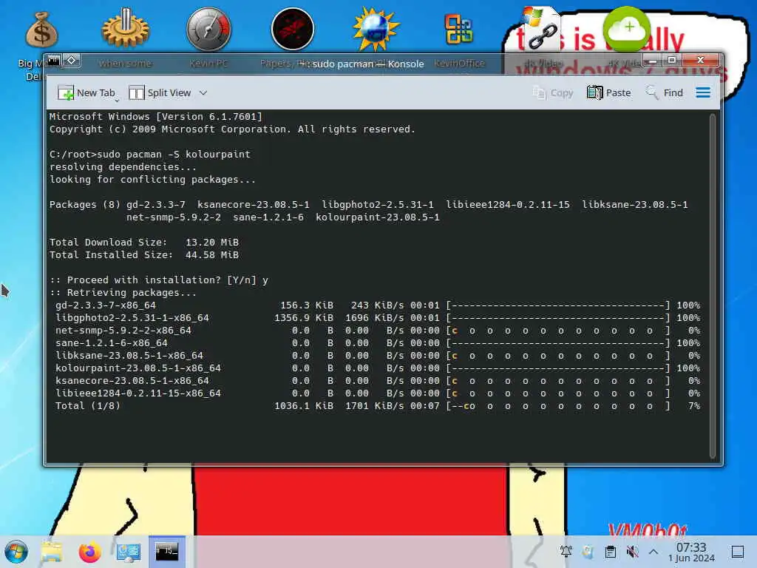Click the net-snmp-5.9.2-2-x86_64 download row
The width and height of the screenshot is (757, 568).
coord(378,331)
